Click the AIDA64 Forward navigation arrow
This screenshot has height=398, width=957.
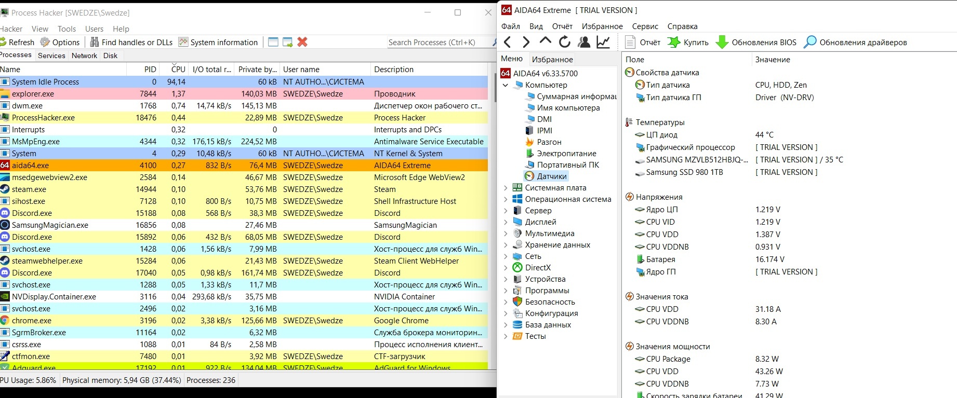[x=526, y=42]
